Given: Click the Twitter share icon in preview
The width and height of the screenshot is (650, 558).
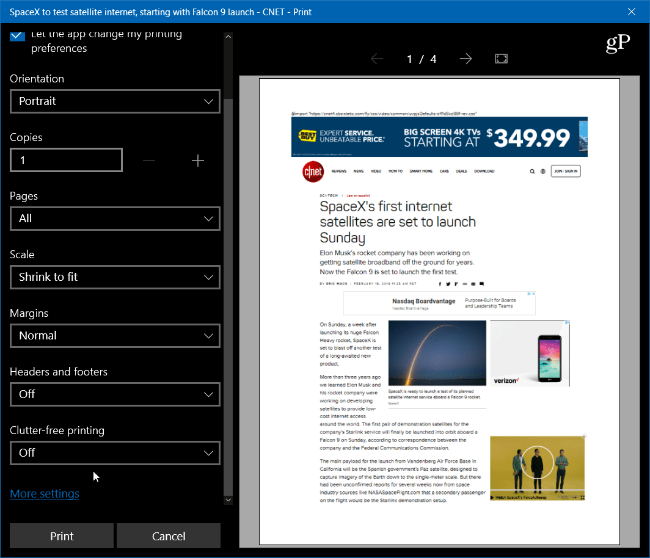Looking at the screenshot, I should 448,284.
